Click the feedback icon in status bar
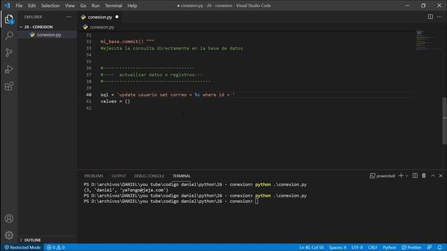 tap(430, 248)
